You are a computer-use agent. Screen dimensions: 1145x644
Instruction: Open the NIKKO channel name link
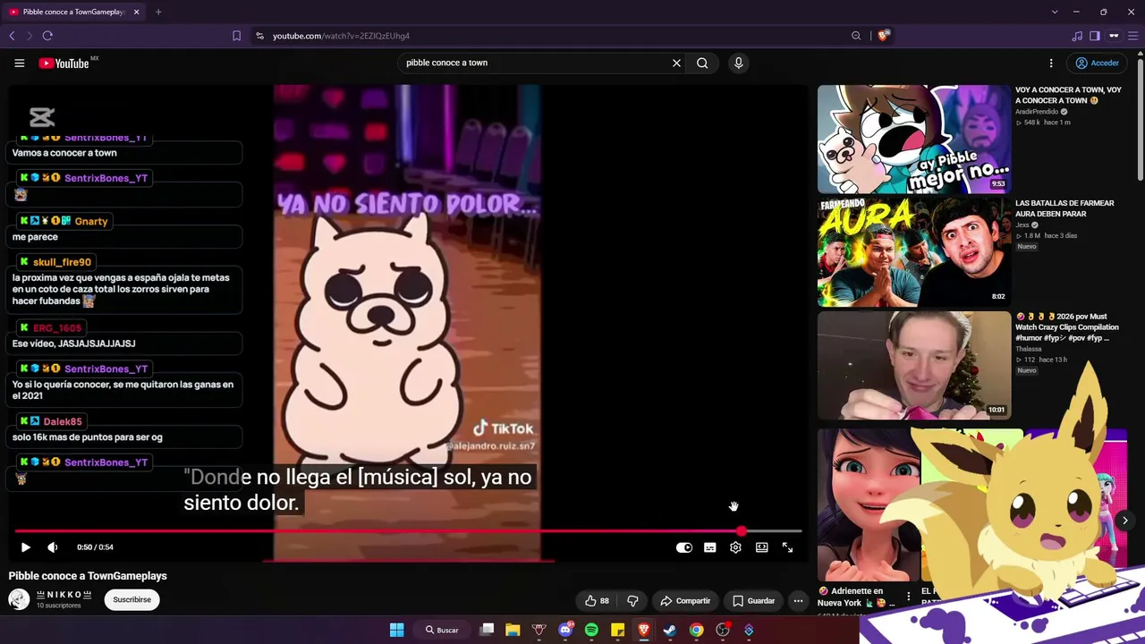pos(64,595)
